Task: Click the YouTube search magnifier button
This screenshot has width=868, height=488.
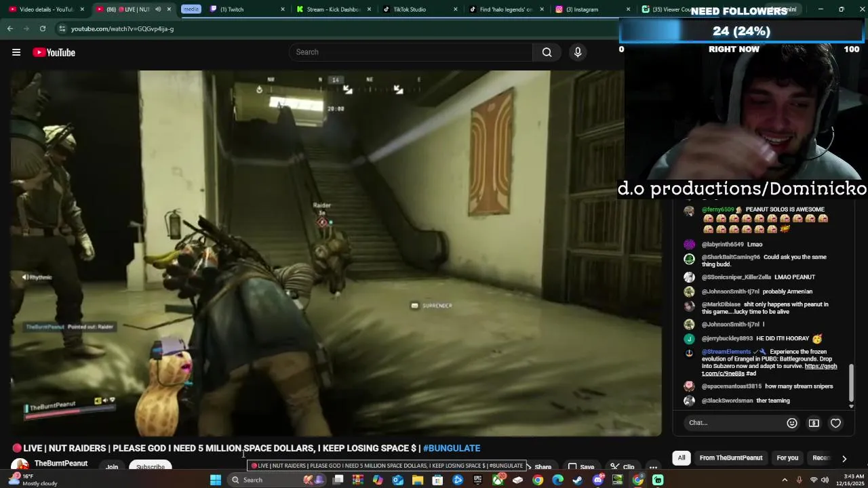Action: pos(547,52)
